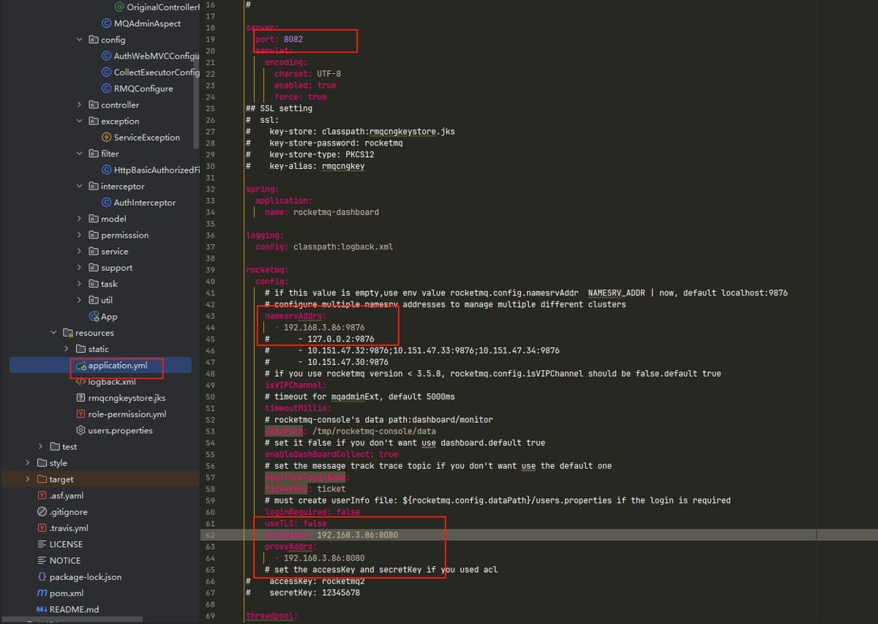Click the rmqcngkeystore.jks file icon
Viewport: 878px width, 624px height.
coord(80,398)
